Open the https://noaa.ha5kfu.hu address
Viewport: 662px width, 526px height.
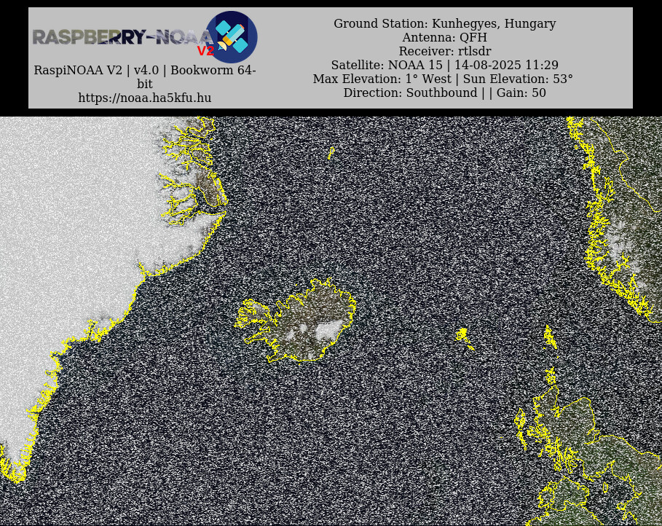tap(145, 98)
